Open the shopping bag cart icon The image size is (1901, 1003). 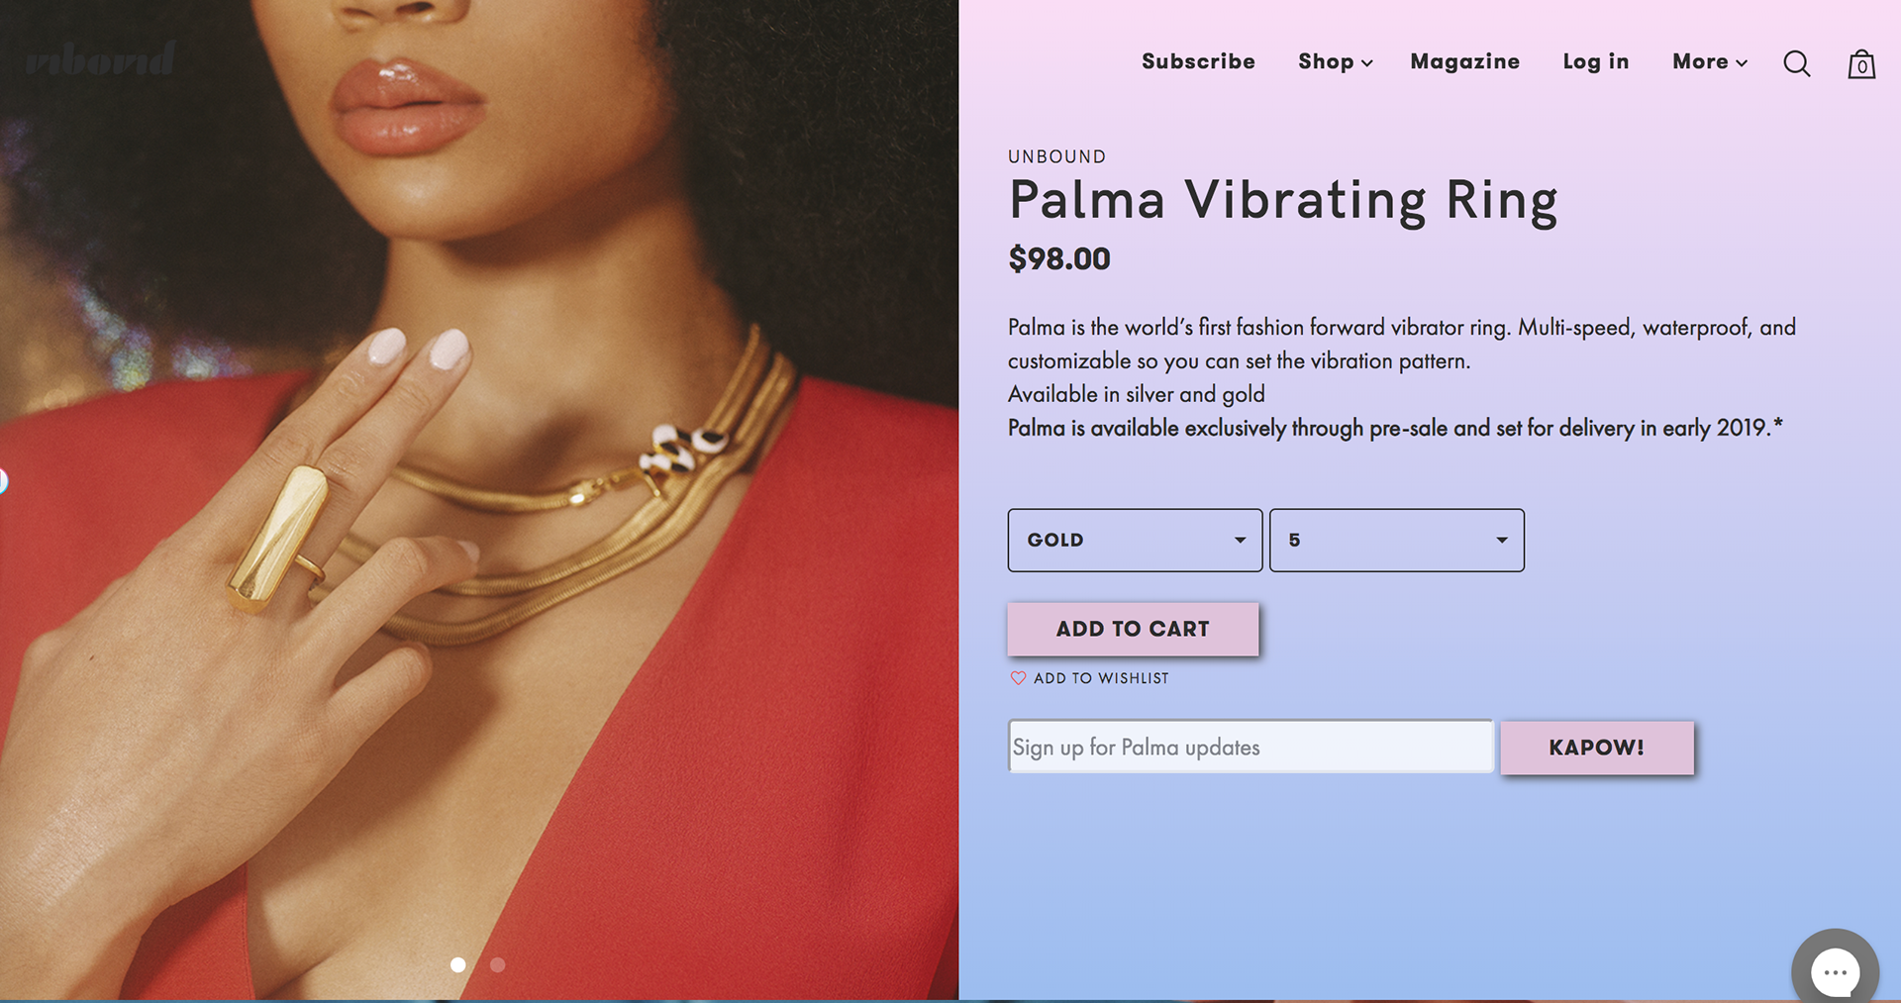pyautogui.click(x=1861, y=64)
